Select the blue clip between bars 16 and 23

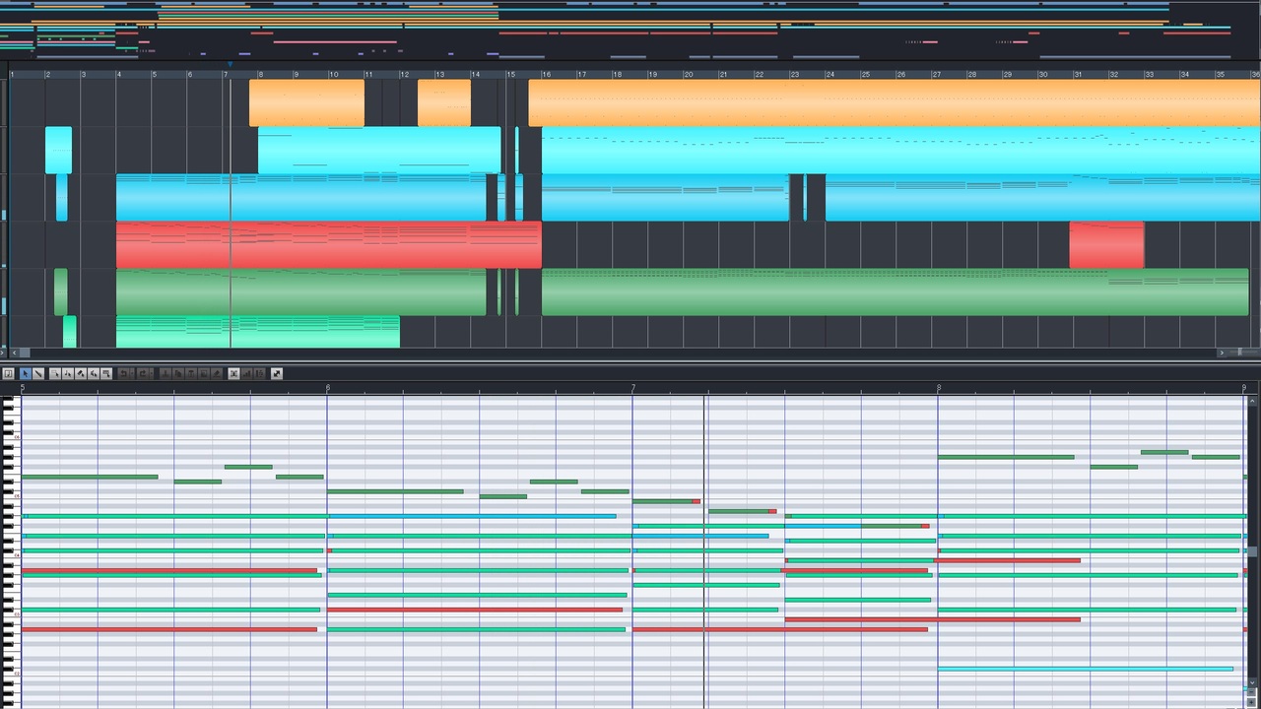[x=665, y=197]
